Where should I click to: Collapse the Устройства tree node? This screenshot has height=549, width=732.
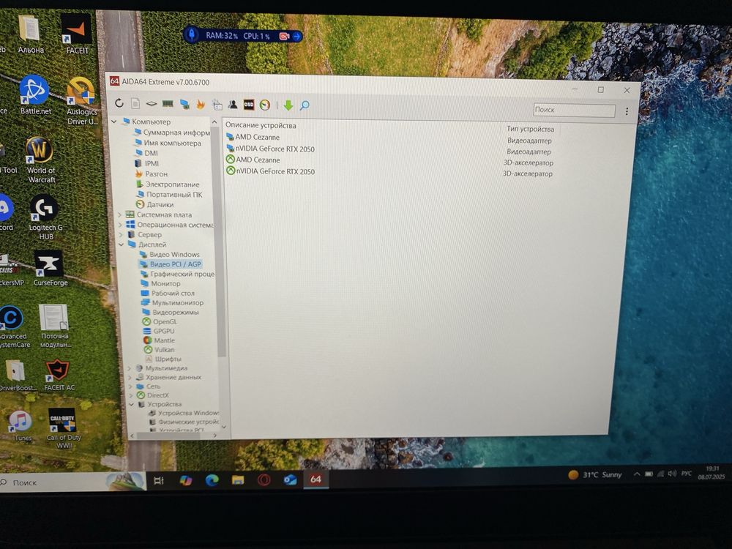131,404
